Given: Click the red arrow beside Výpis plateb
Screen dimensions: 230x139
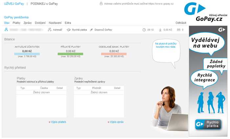Looking at the screenshot, I should 49,122.
